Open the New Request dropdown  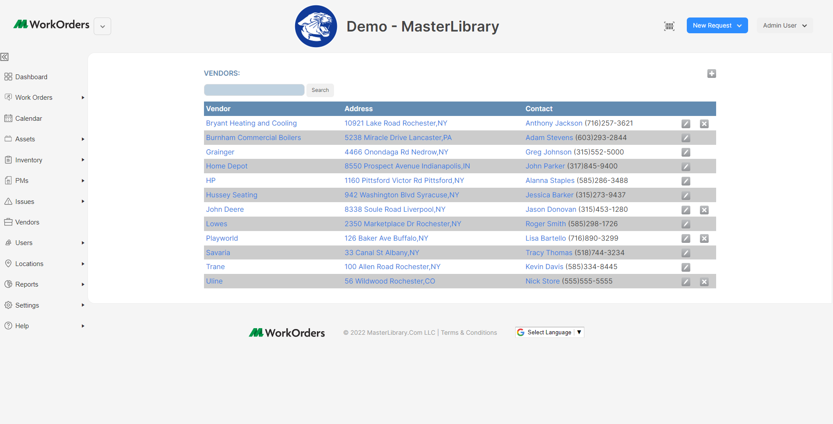click(717, 25)
